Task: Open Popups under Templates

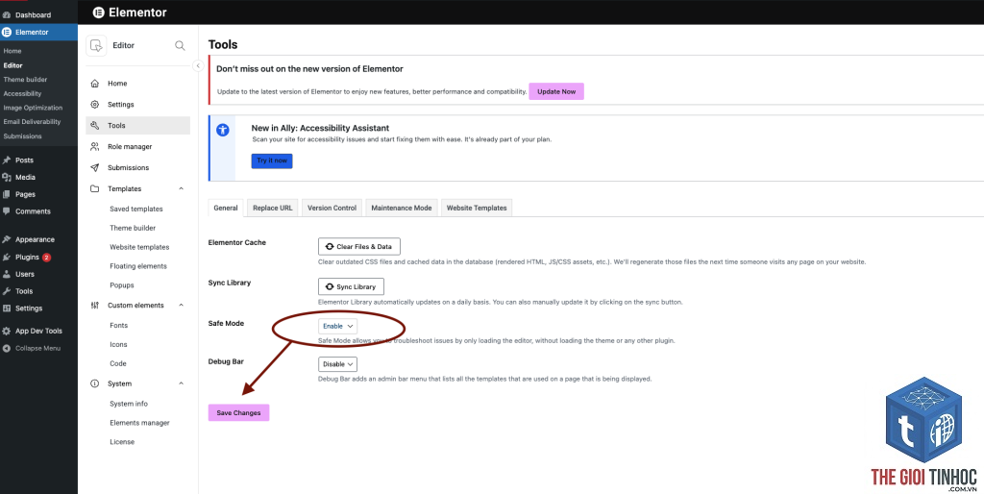Action: 122,285
